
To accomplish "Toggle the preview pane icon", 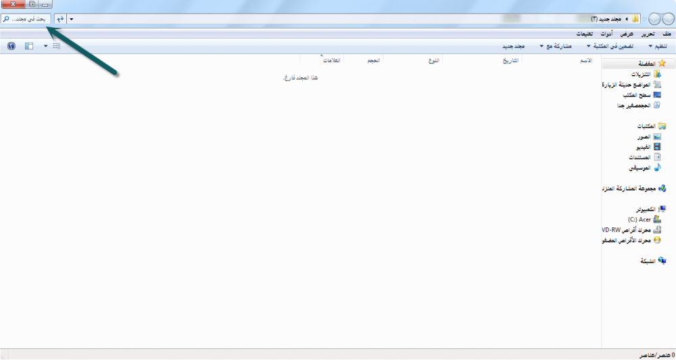I will pos(29,46).
